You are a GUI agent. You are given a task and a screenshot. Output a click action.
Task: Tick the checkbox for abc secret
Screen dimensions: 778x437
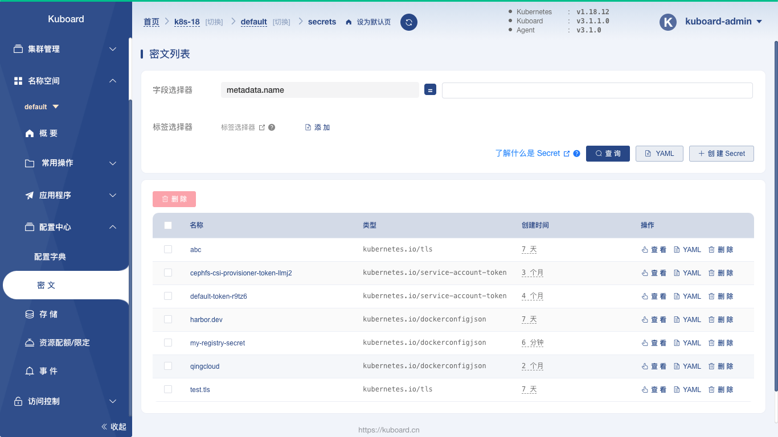[168, 249]
